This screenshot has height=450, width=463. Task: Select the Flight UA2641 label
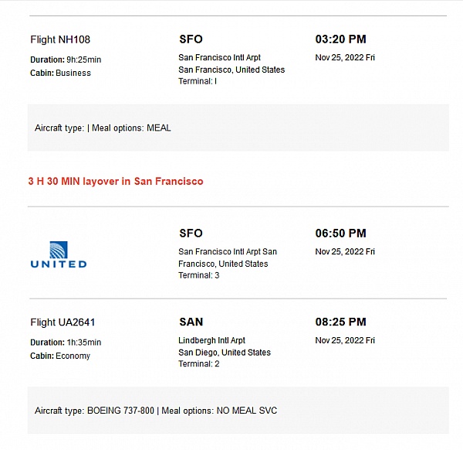pyautogui.click(x=63, y=322)
